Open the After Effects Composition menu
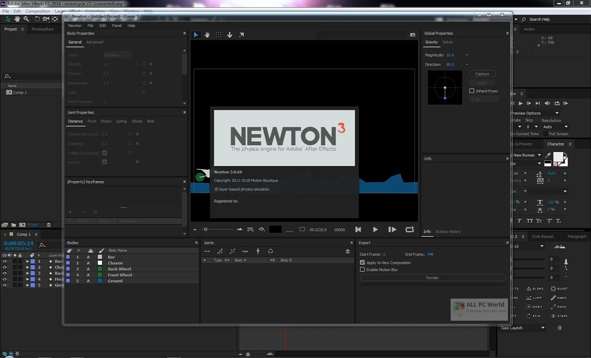This screenshot has height=358, width=591. click(x=38, y=11)
